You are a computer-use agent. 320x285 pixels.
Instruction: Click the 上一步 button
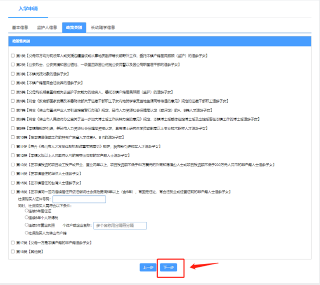pos(147,267)
